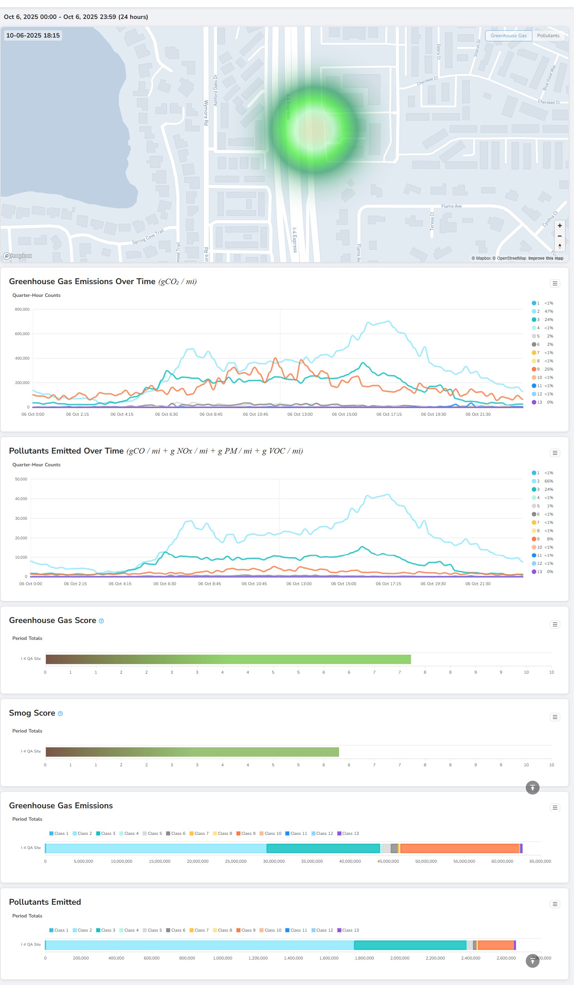The image size is (574, 986).
Task: Zoom in on the map
Action: [560, 226]
